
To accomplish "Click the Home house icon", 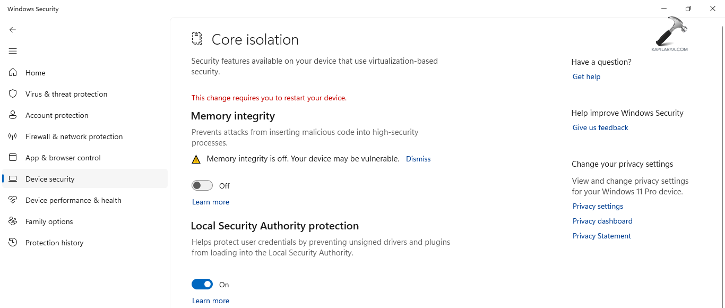I will point(13,73).
